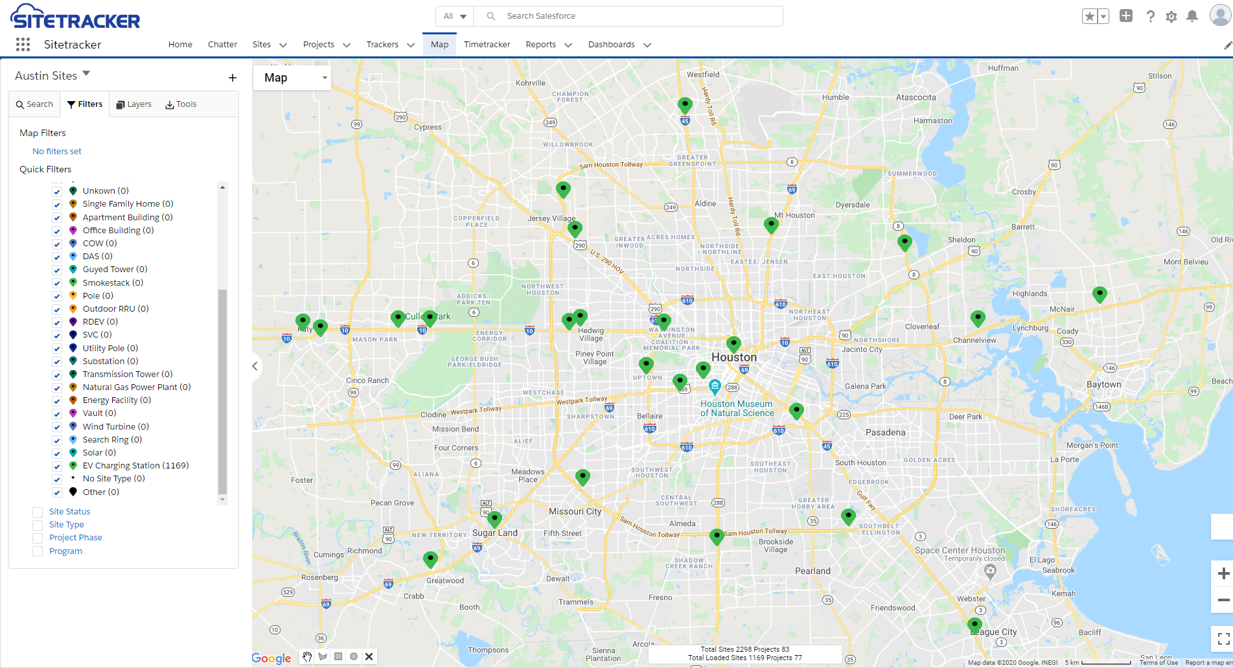Expand the Sites nav menu chevron

click(x=283, y=45)
